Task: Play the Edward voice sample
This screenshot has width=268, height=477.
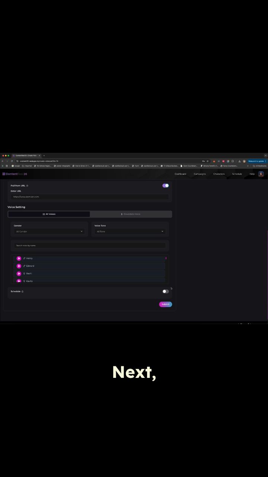Action: (19, 266)
